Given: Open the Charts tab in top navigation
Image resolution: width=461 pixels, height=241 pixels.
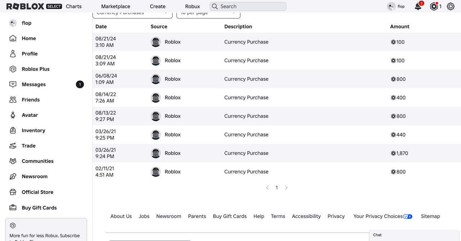Looking at the screenshot, I should coord(74,6).
